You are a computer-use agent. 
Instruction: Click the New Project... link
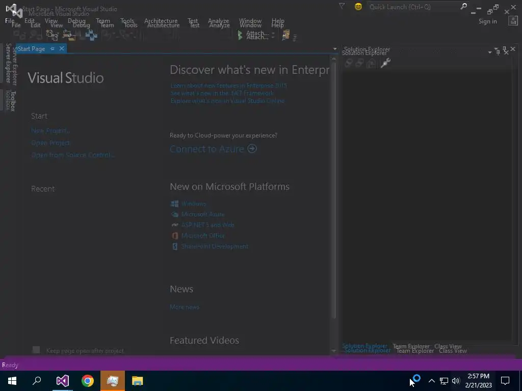click(50, 131)
